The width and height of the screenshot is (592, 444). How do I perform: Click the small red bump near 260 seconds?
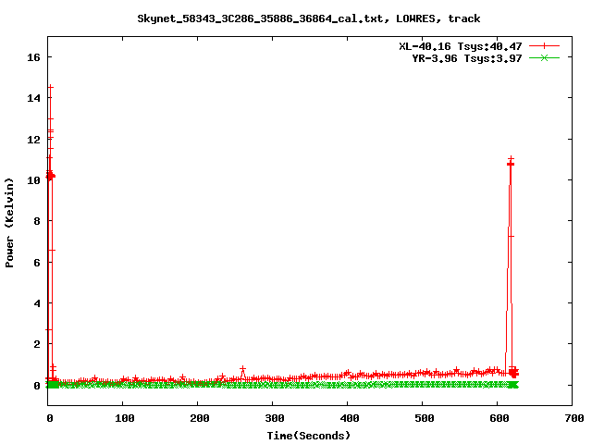click(x=242, y=369)
